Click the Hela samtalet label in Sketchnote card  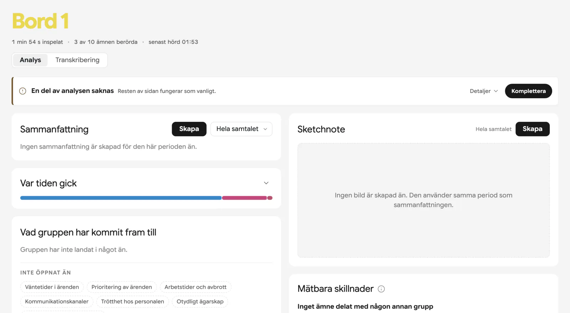point(493,129)
